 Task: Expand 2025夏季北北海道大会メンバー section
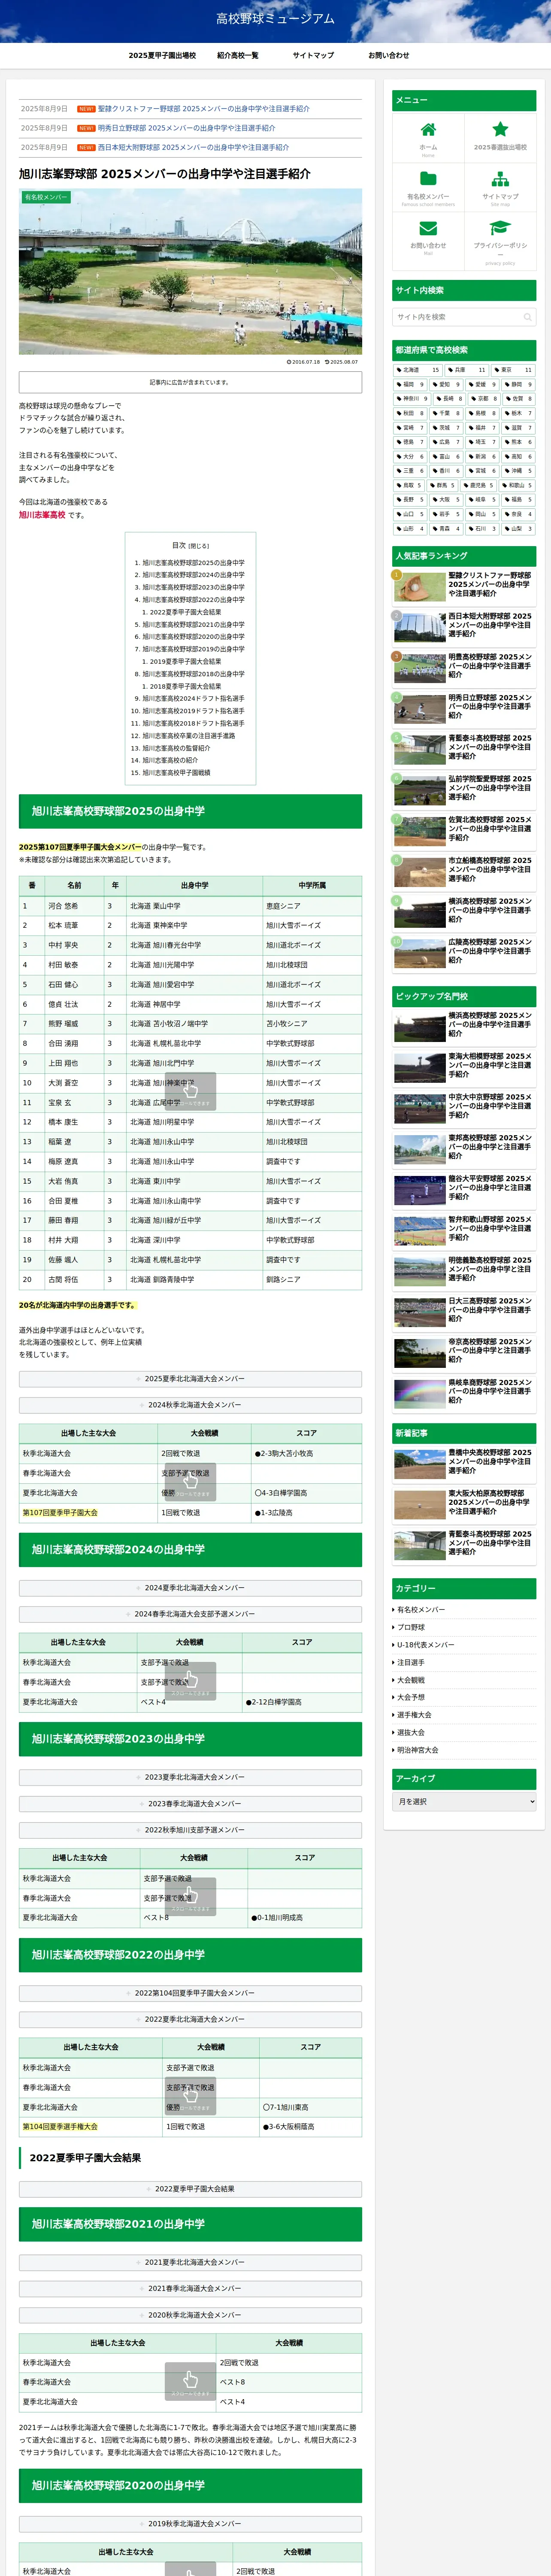[x=190, y=1378]
